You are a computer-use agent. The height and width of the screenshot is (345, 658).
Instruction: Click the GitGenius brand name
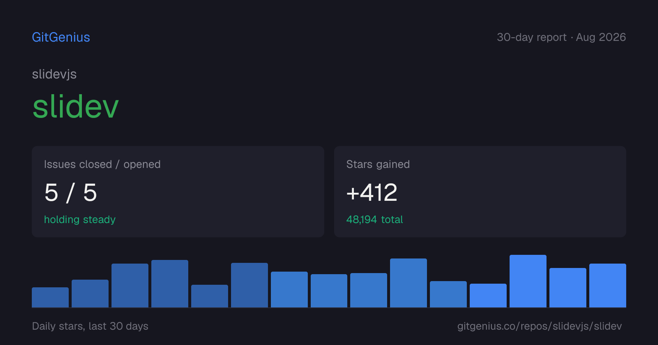61,37
